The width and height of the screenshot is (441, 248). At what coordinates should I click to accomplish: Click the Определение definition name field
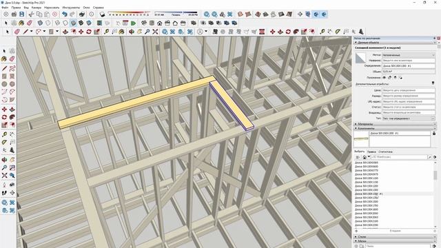pos(409,66)
